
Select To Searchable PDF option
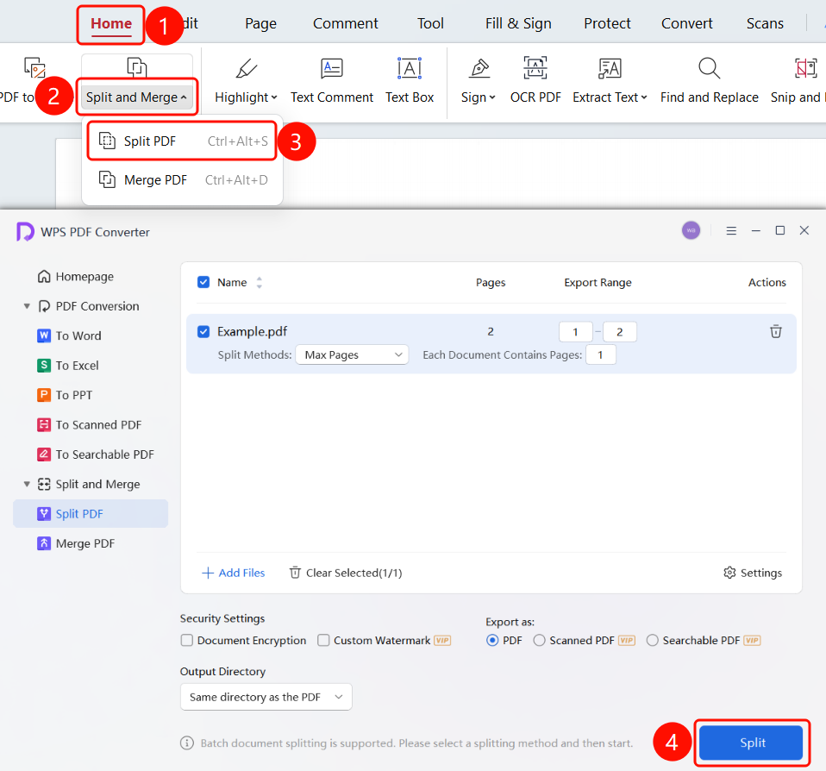96,454
